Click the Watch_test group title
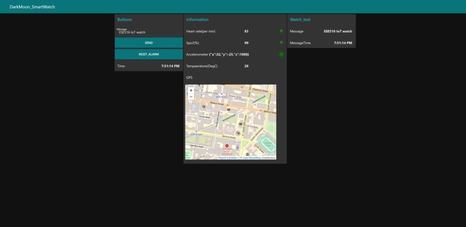The height and width of the screenshot is (227, 466). pyautogui.click(x=300, y=20)
